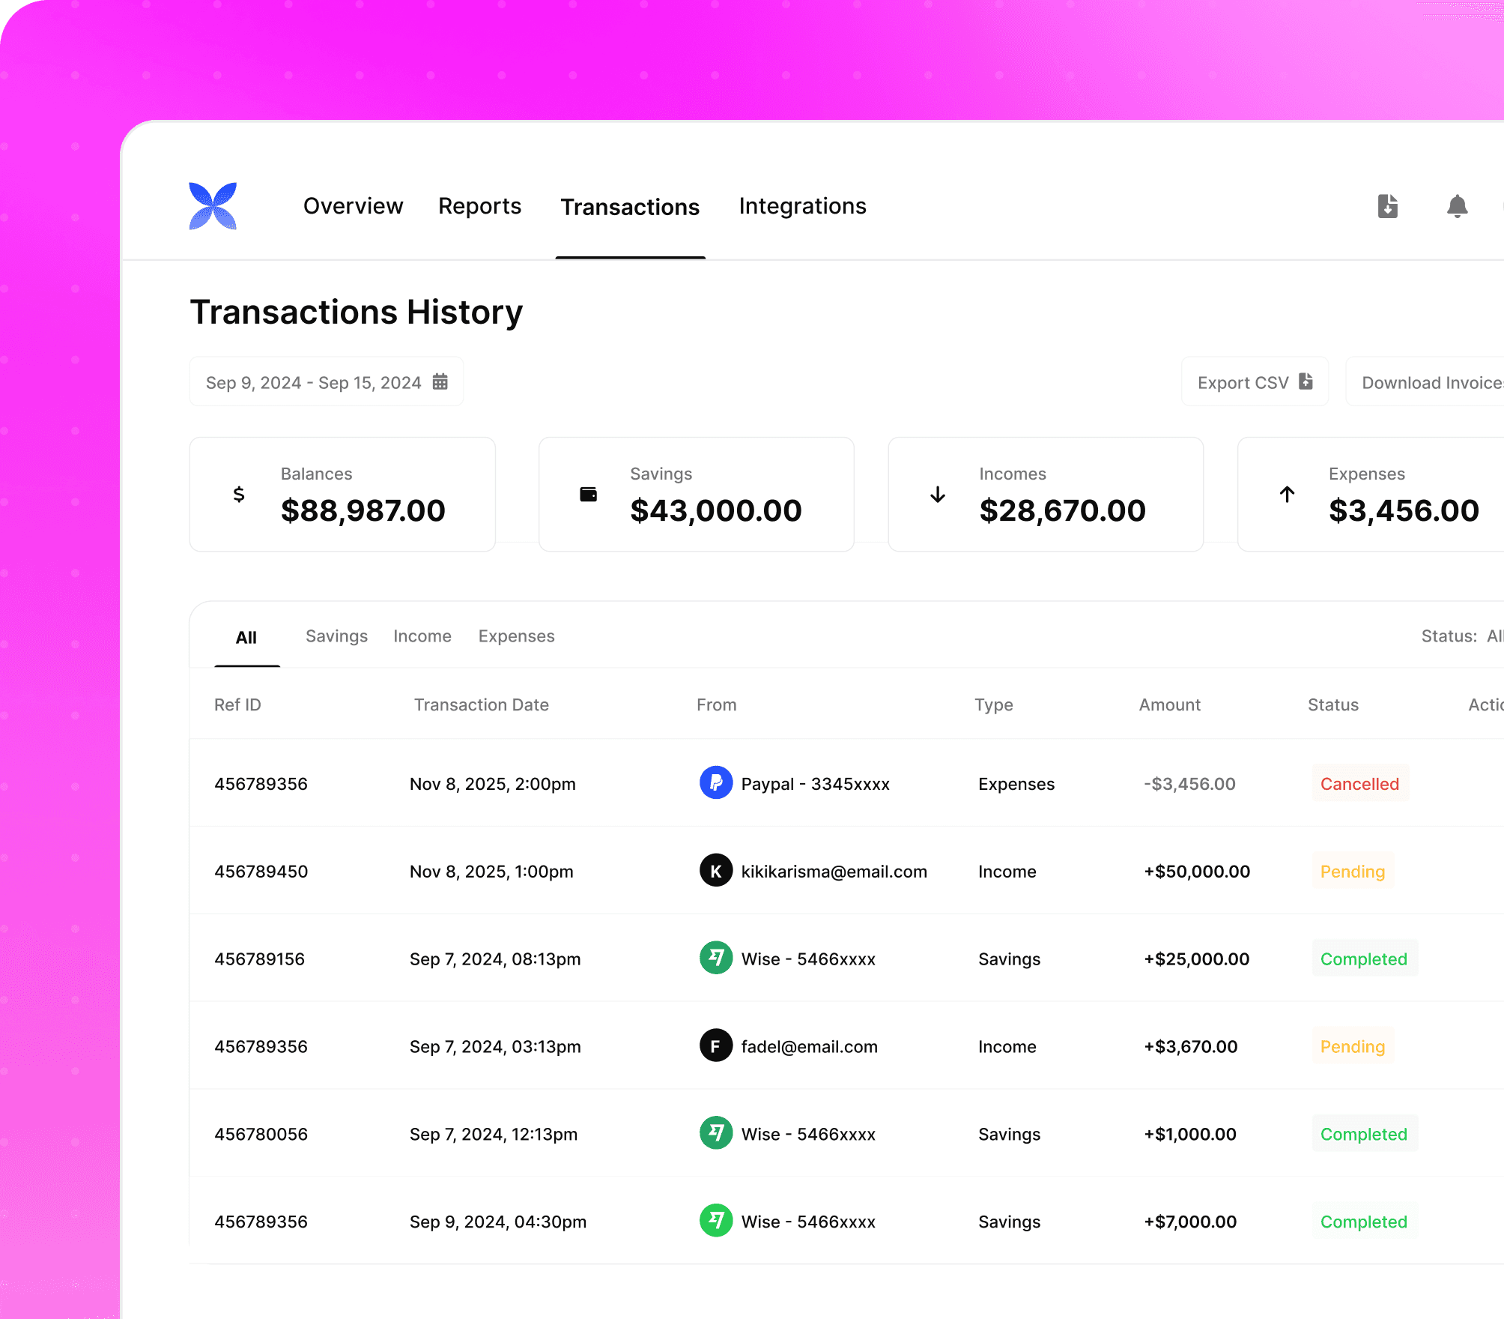Click the calendar icon in date range
Screen dimensions: 1504x1319
440,382
